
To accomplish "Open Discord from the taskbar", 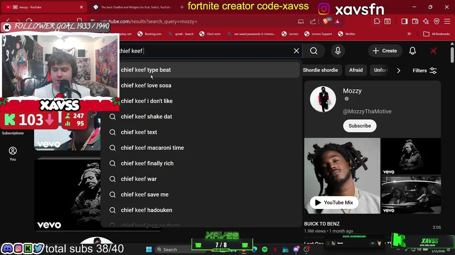I will [296, 249].
